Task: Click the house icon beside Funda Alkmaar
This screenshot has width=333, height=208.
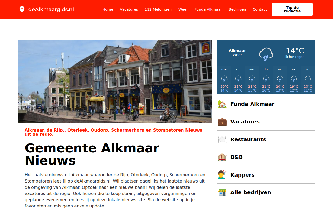Action: (222, 104)
